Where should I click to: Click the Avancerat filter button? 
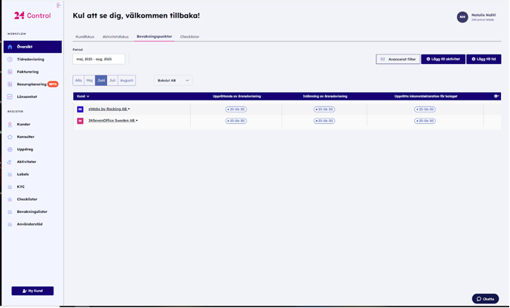(x=398, y=59)
